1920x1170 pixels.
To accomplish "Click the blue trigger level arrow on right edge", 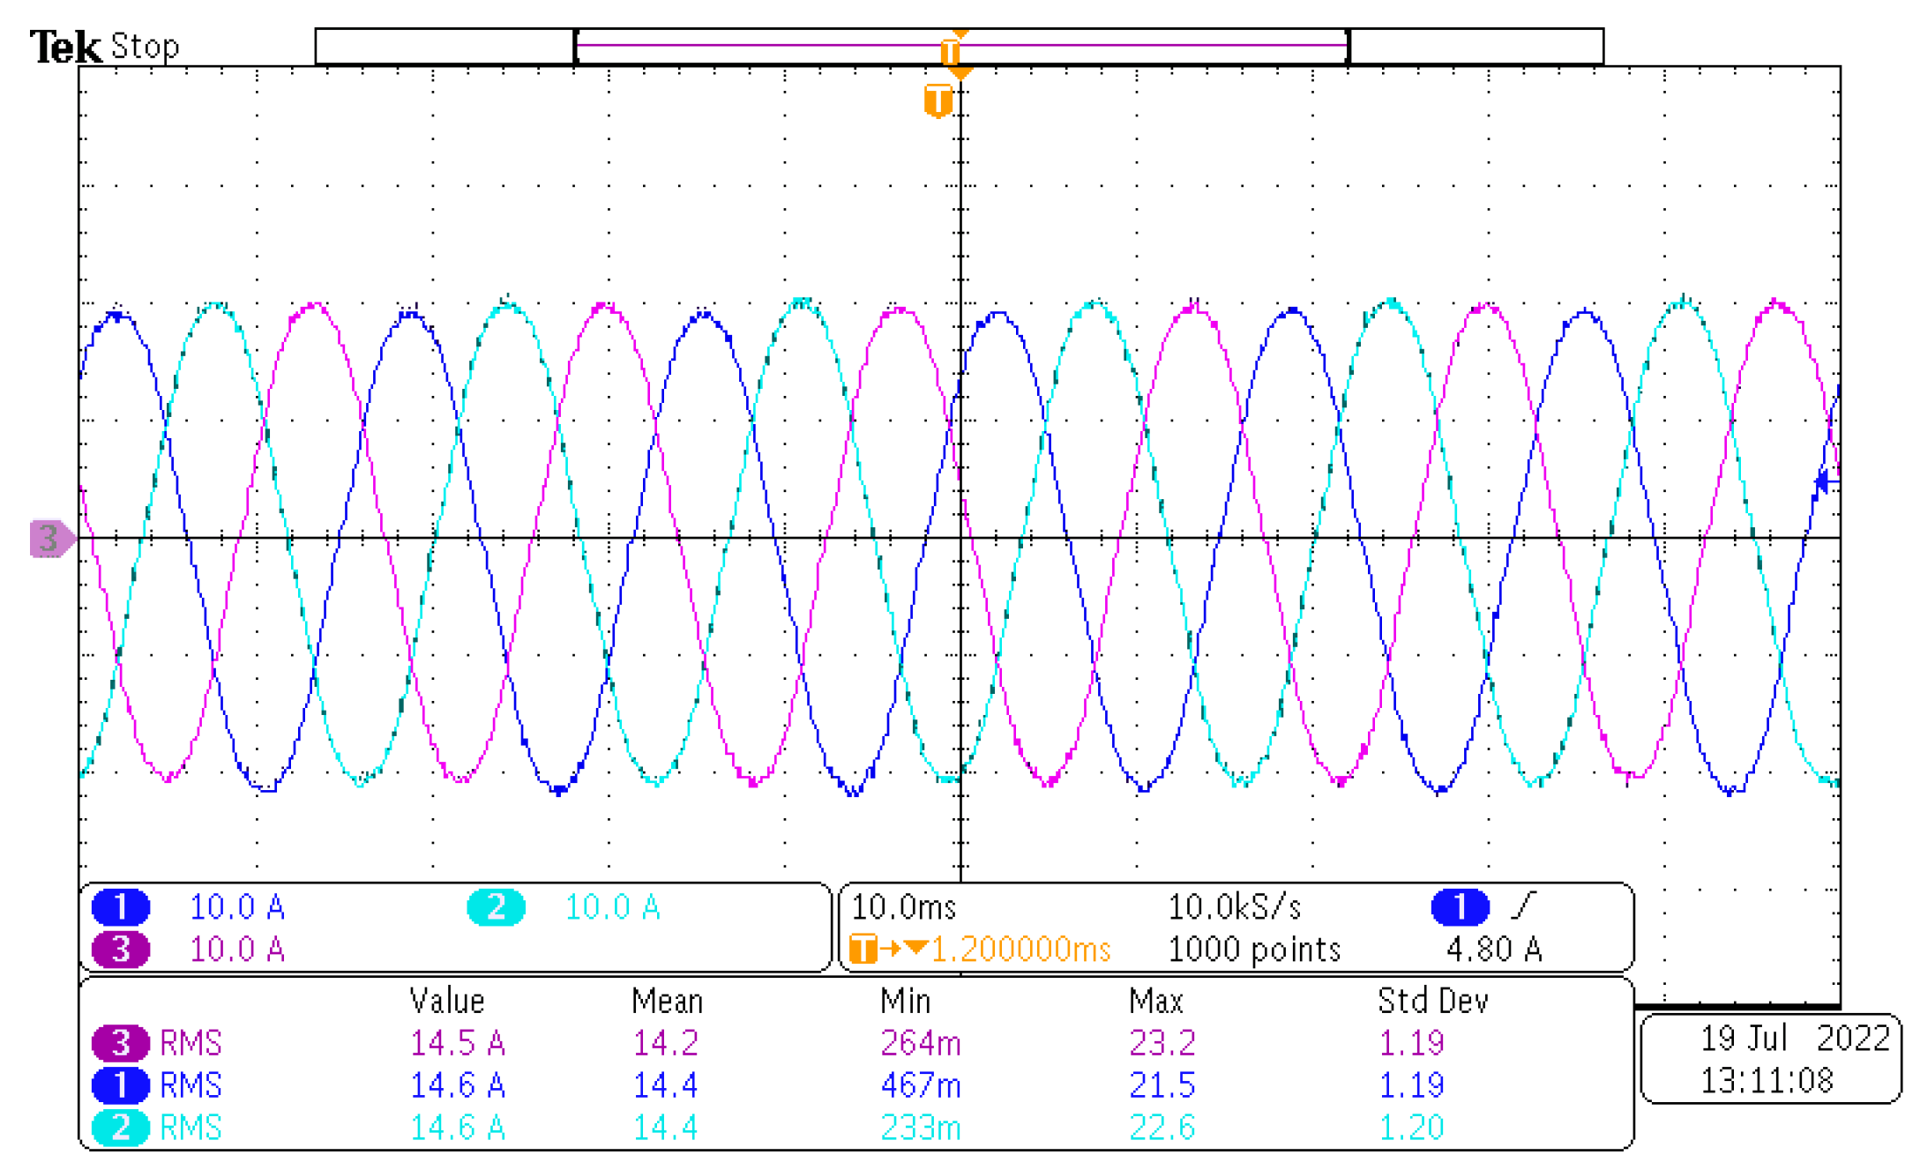I will pyautogui.click(x=1826, y=481).
